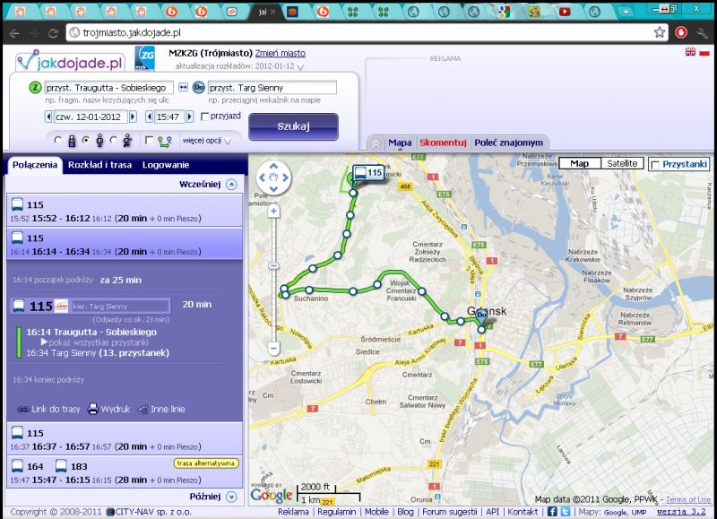Show later connections with Później
The image size is (717, 519).
[x=213, y=497]
